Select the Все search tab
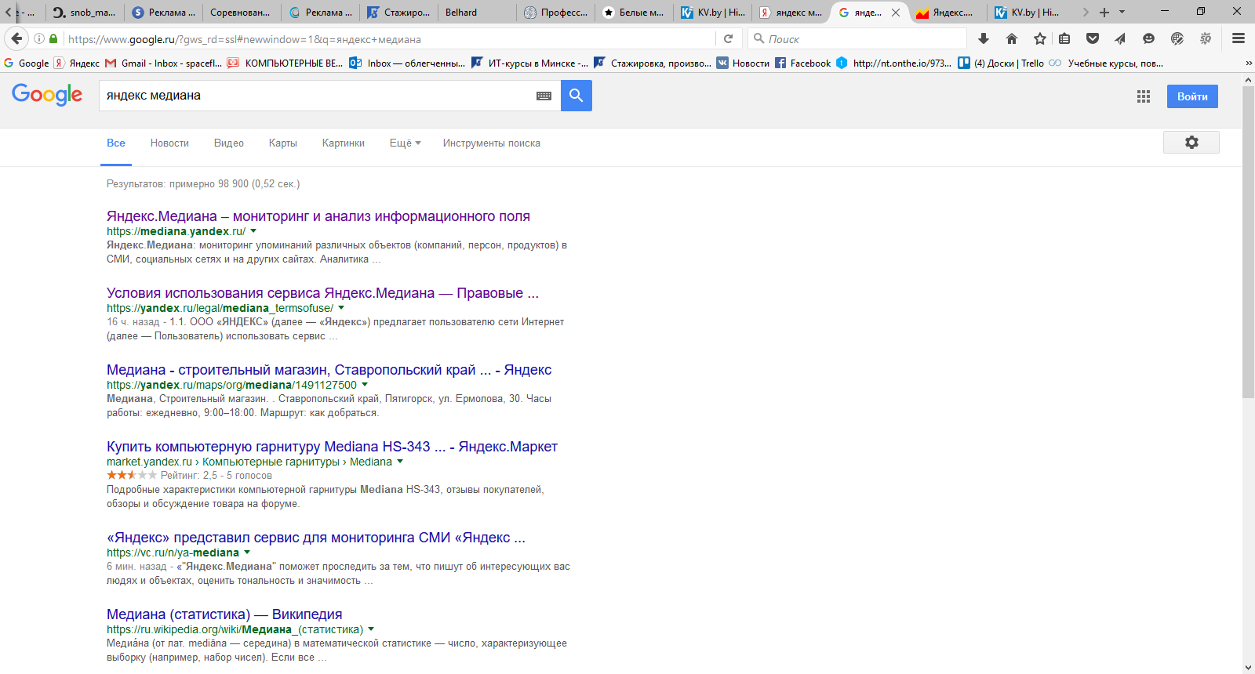The image size is (1255, 674). click(116, 143)
